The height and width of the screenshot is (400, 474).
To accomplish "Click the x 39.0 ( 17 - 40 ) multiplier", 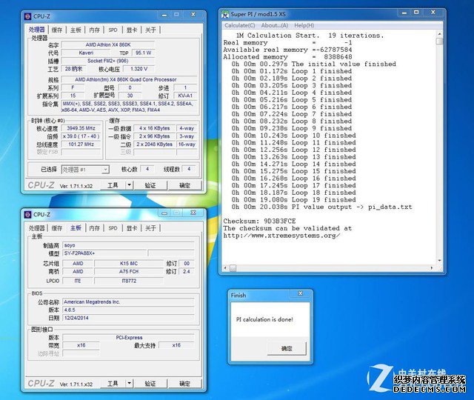I will pos(81,136).
